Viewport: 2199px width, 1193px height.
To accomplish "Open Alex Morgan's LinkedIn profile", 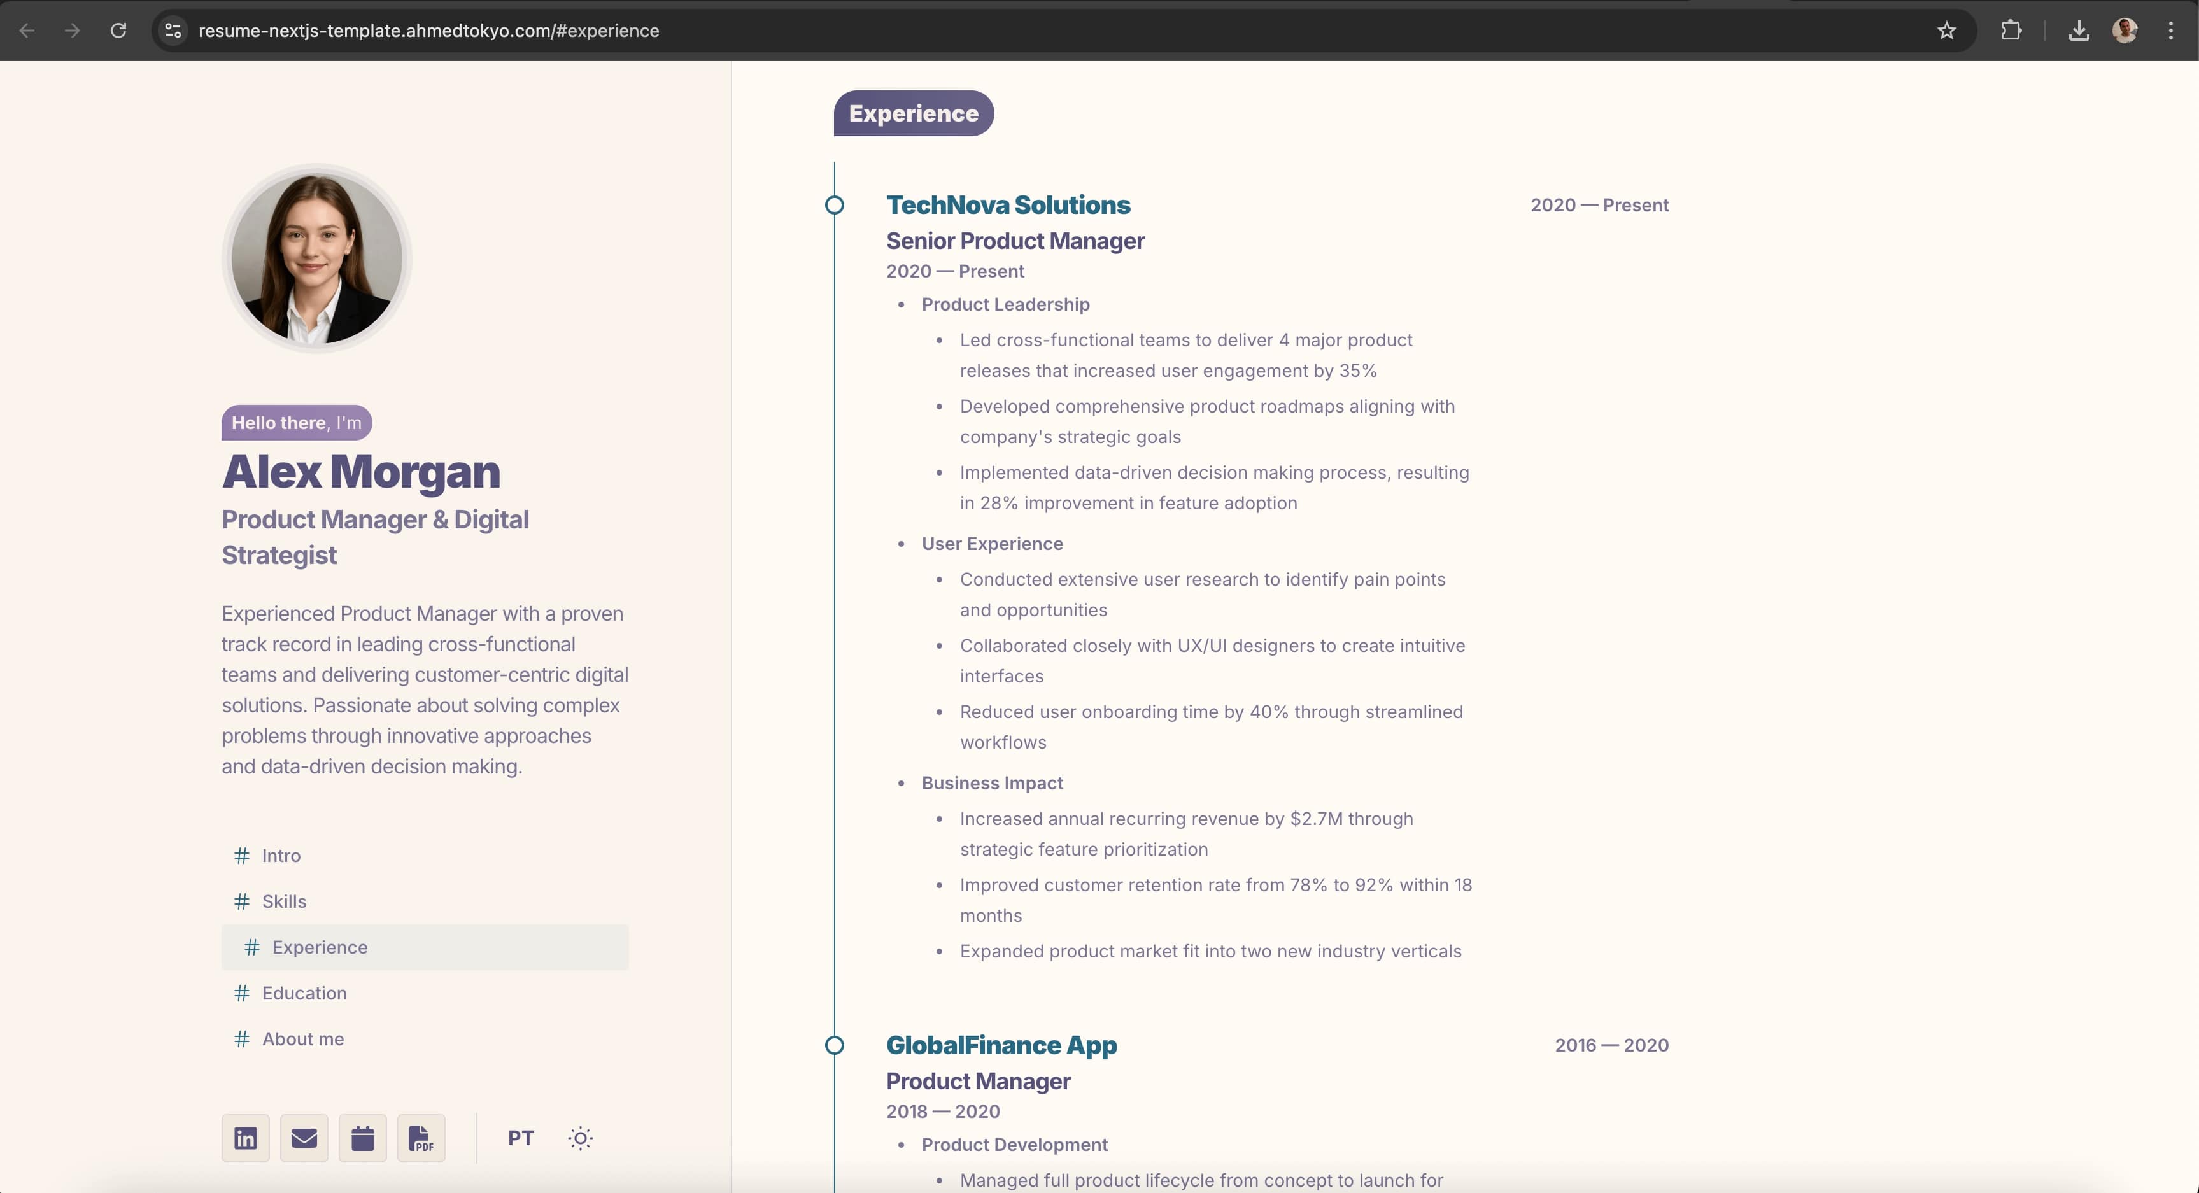I will pos(245,1138).
